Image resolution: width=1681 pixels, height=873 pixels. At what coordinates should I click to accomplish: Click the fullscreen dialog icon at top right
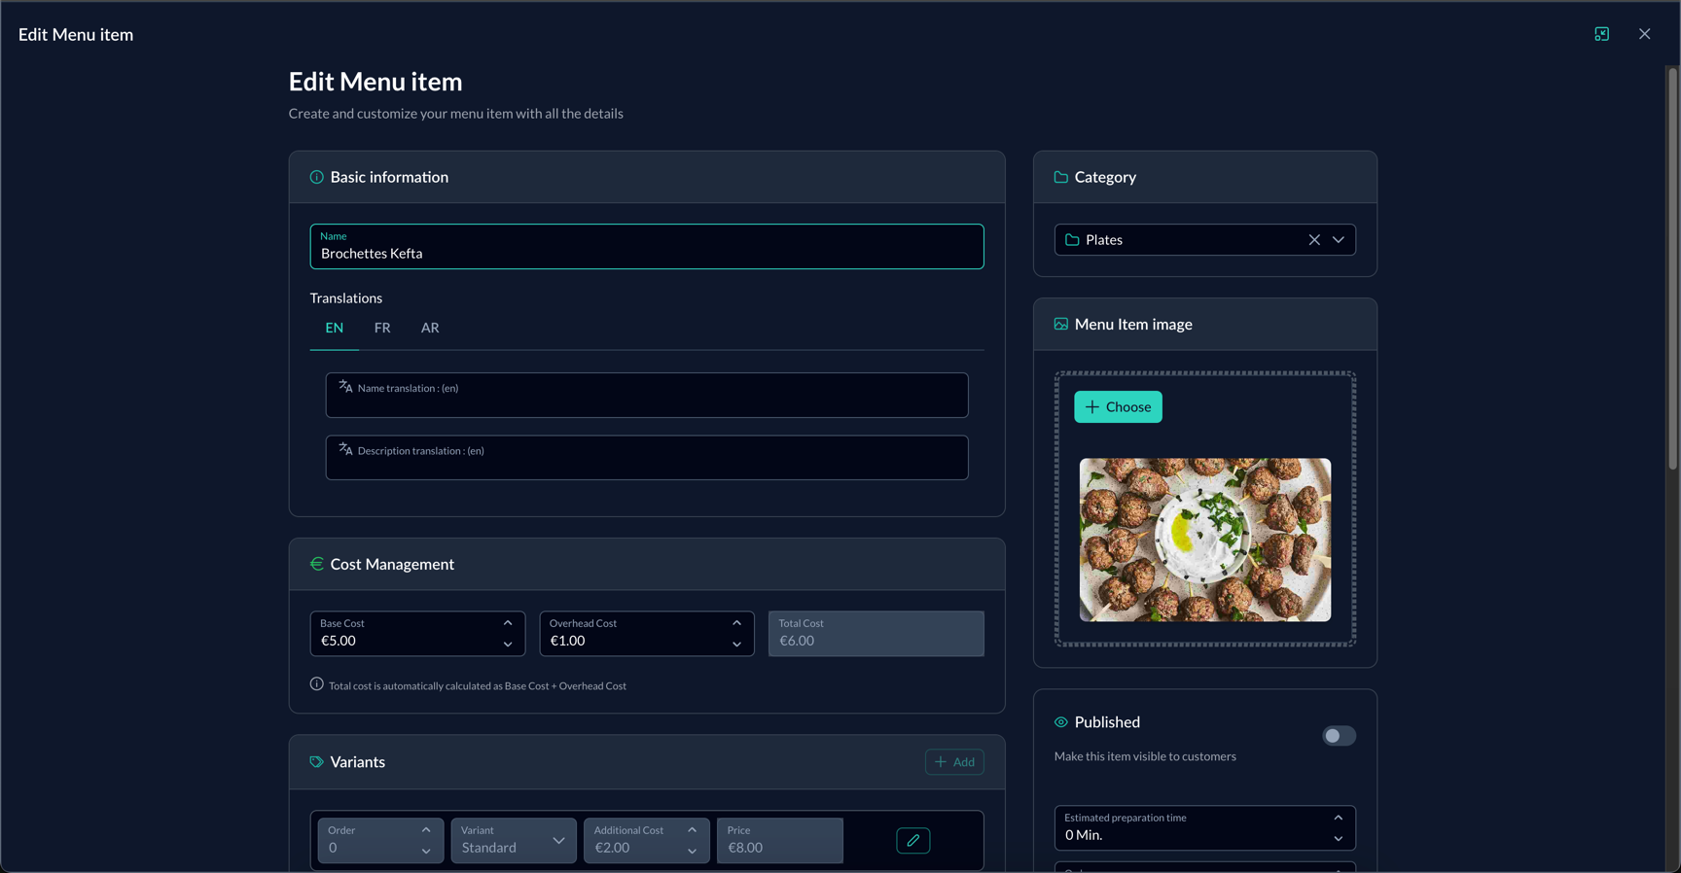[x=1601, y=34]
